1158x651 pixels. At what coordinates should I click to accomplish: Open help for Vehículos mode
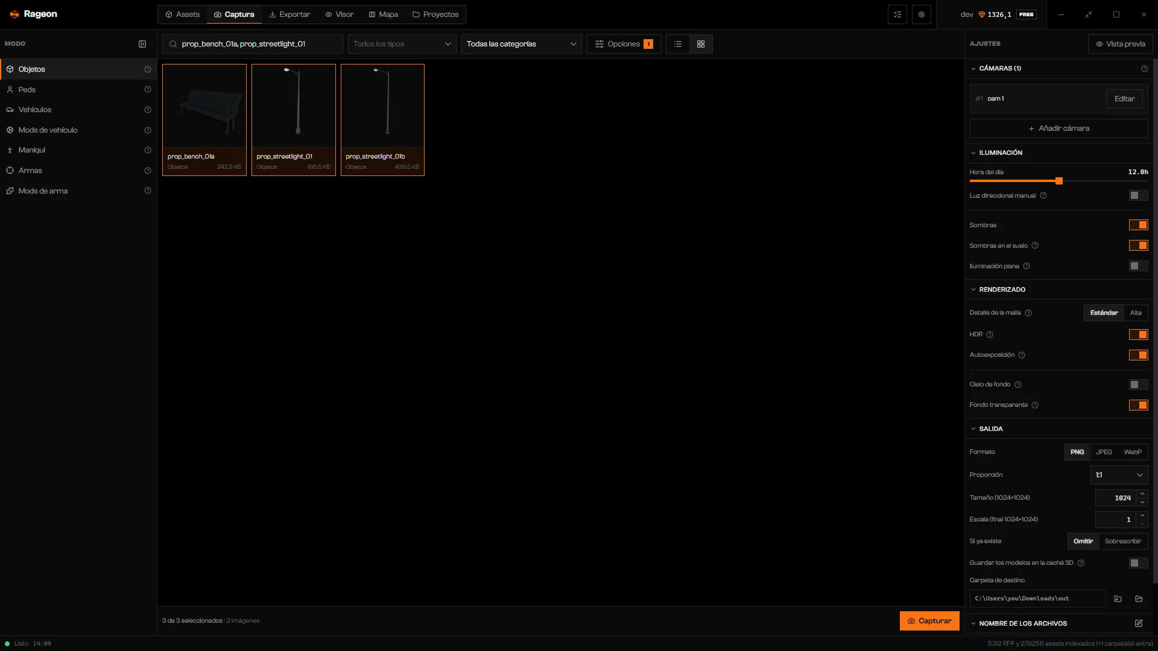(148, 110)
